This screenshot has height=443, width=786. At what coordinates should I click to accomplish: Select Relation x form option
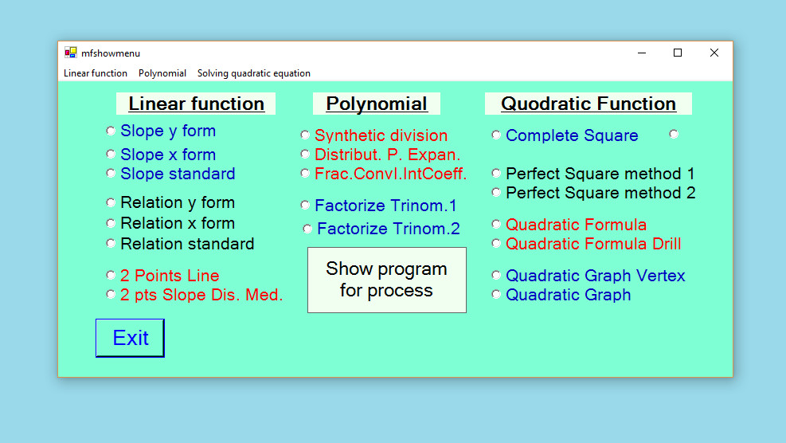pyautogui.click(x=111, y=223)
